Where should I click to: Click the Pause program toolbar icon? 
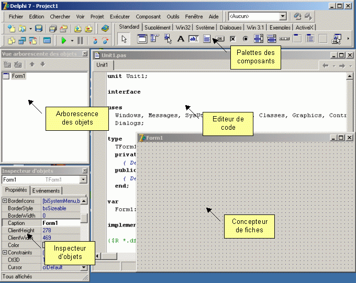(x=80, y=41)
